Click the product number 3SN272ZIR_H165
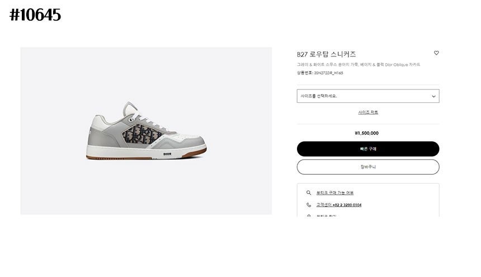481x277 pixels. point(328,73)
